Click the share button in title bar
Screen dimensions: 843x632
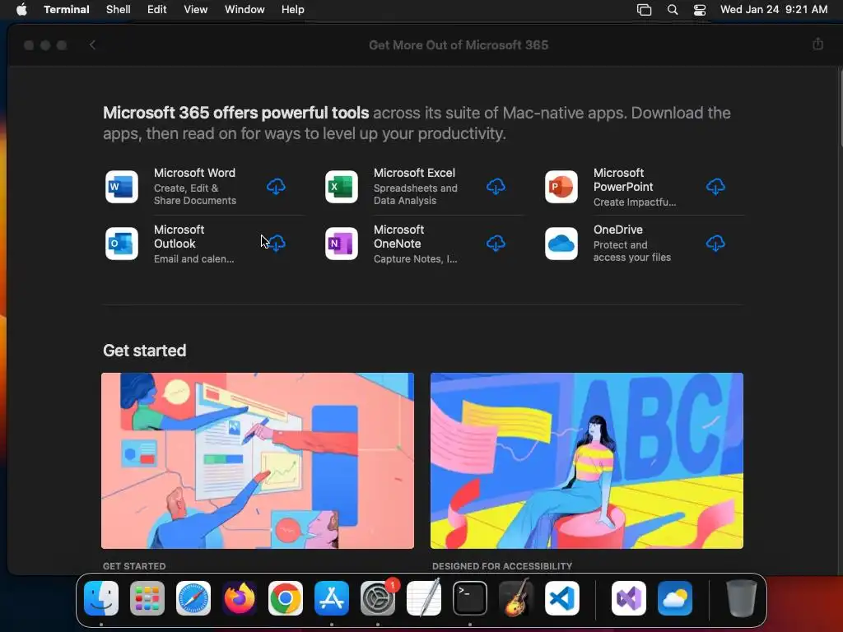(x=817, y=44)
